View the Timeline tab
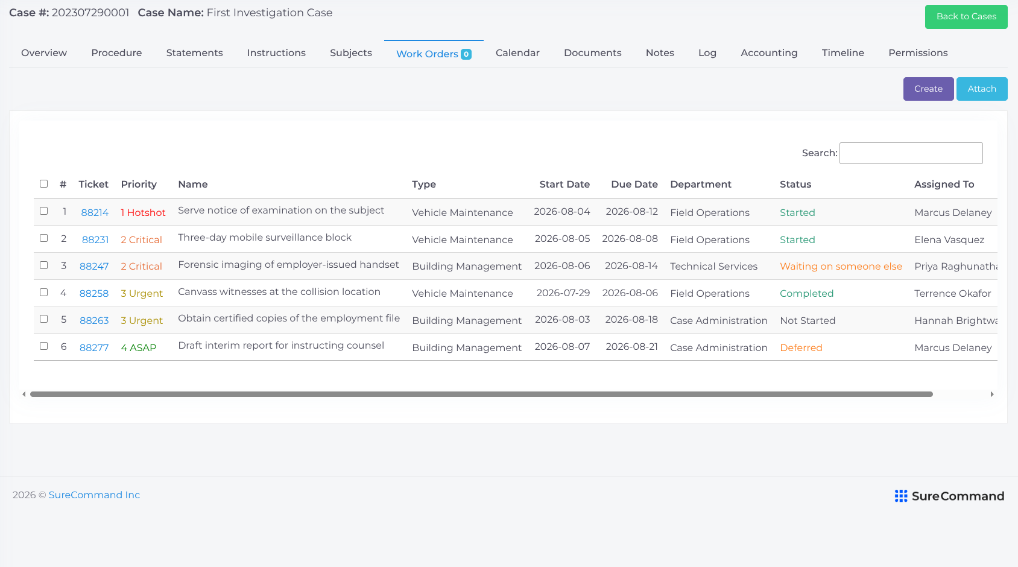This screenshot has width=1018, height=567. tap(843, 53)
